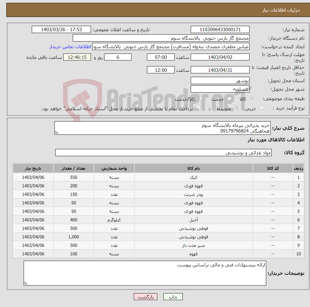Click the page header جزئیات اطلاعات نیاز
The height and width of the screenshot is (307, 310).
[281, 10]
